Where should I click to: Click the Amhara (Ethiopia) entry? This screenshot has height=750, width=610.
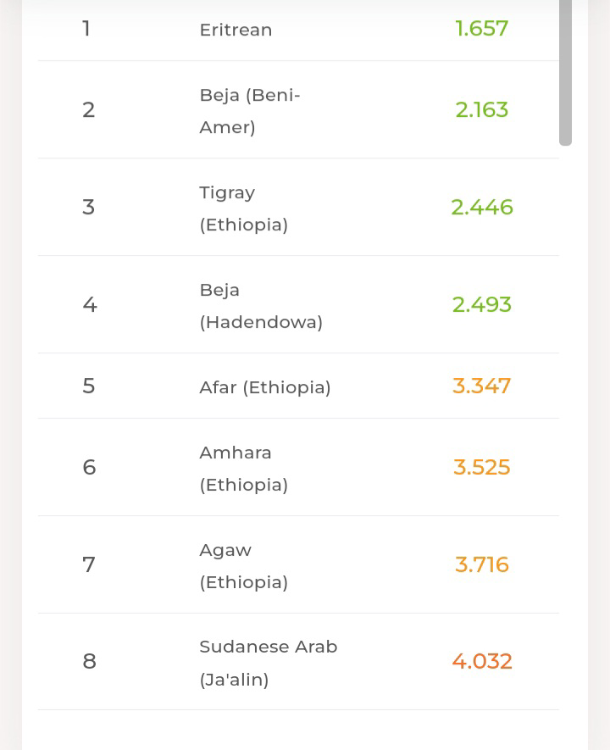point(243,469)
